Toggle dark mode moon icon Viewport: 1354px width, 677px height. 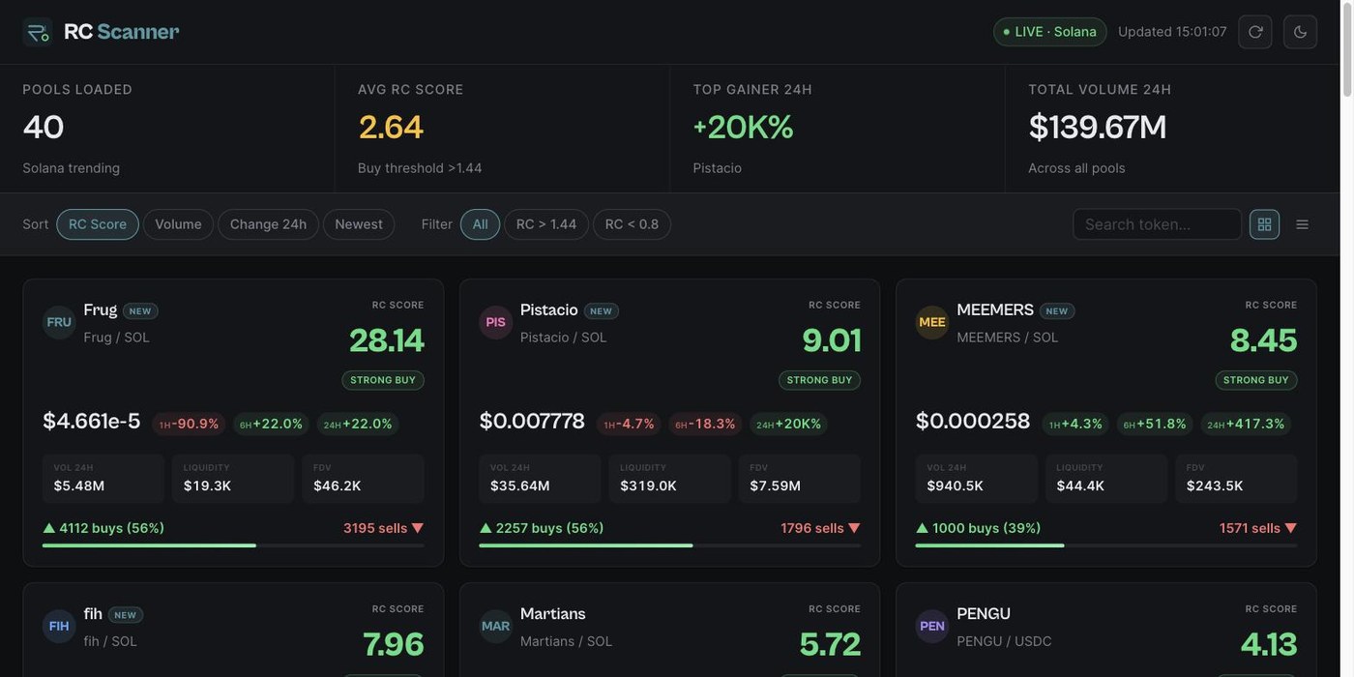pos(1300,32)
